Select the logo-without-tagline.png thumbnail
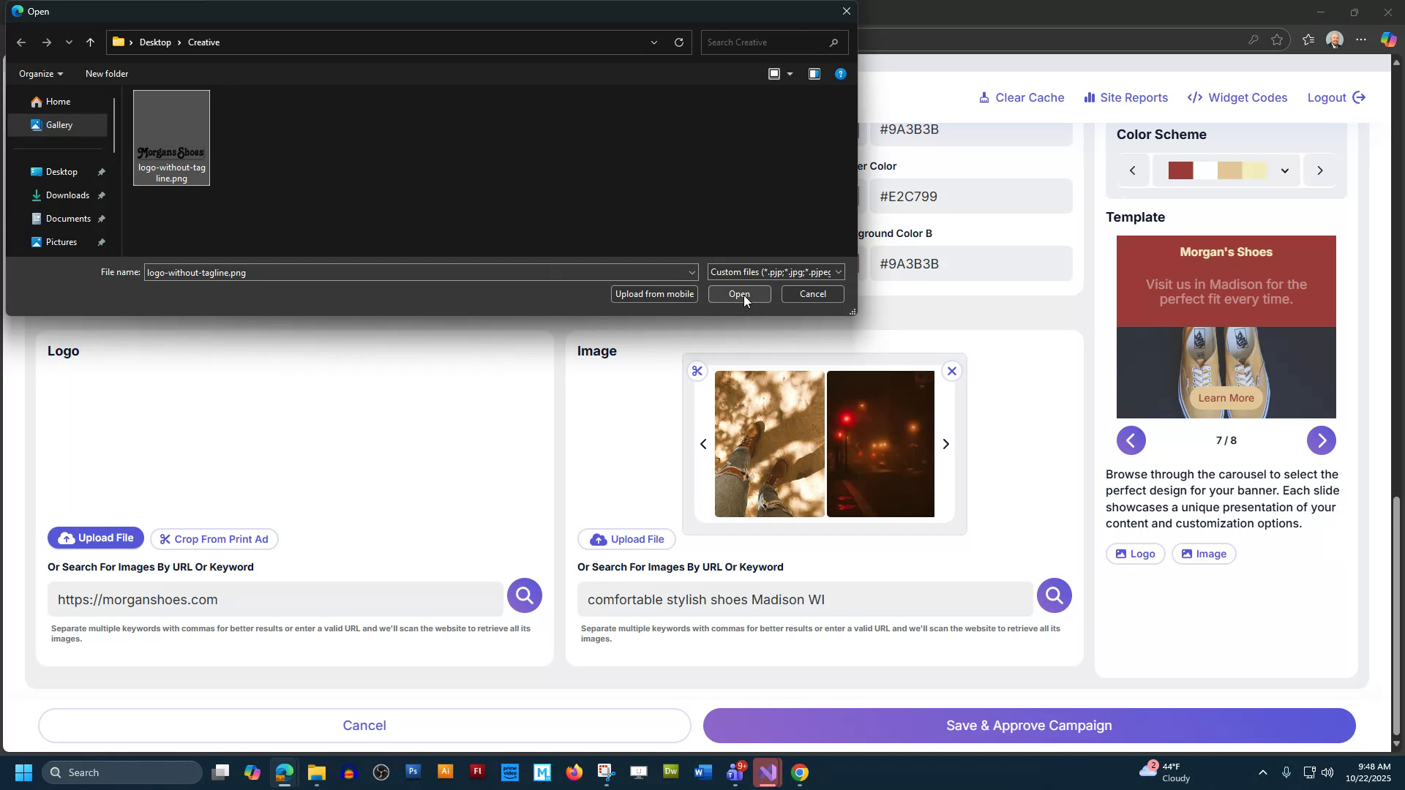The image size is (1405, 790). pos(171,138)
